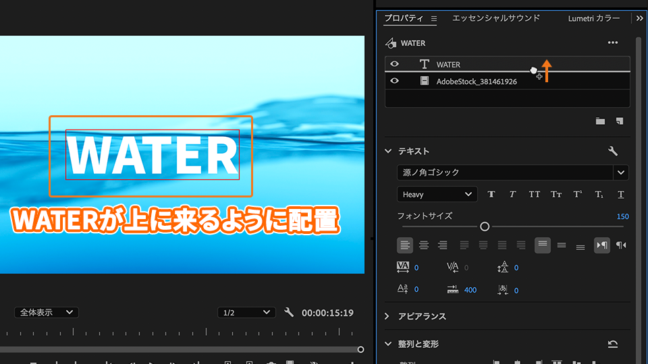Enable small caps text style
The image size is (648, 364).
click(x=556, y=194)
